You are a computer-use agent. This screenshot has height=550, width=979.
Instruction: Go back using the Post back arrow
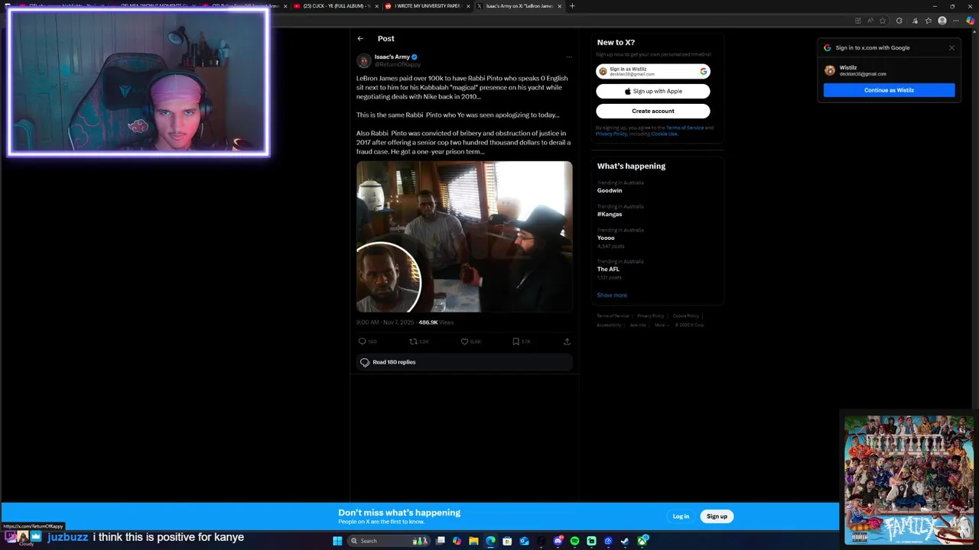coord(360,38)
